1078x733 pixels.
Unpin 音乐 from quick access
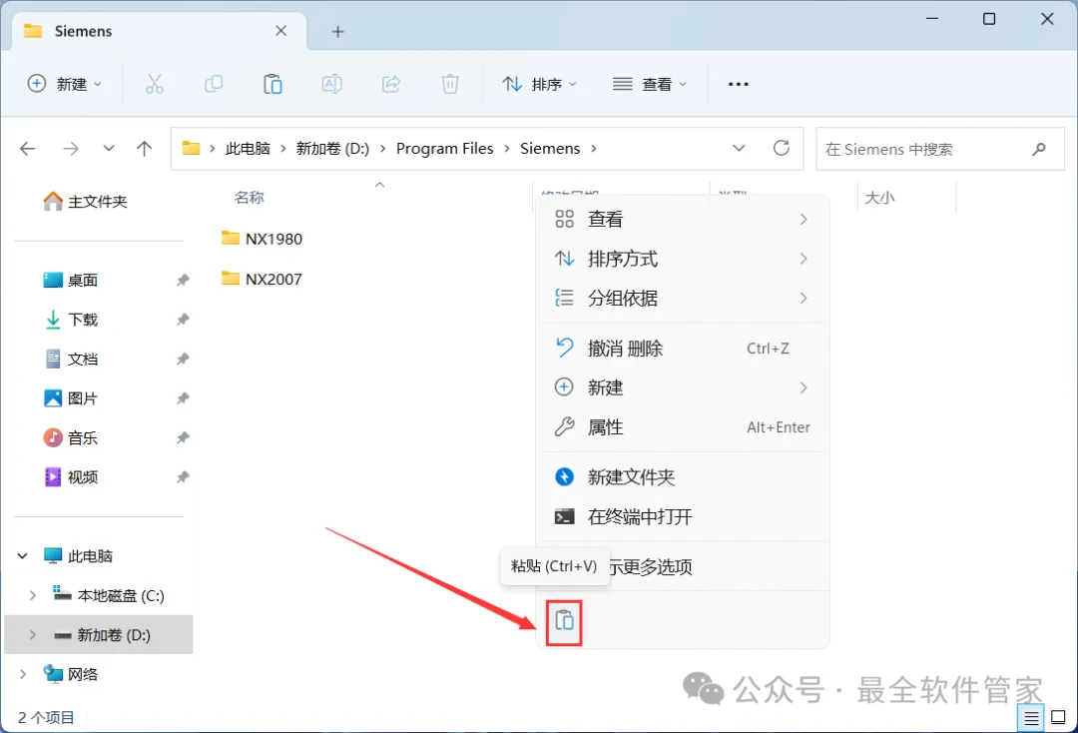coord(183,437)
